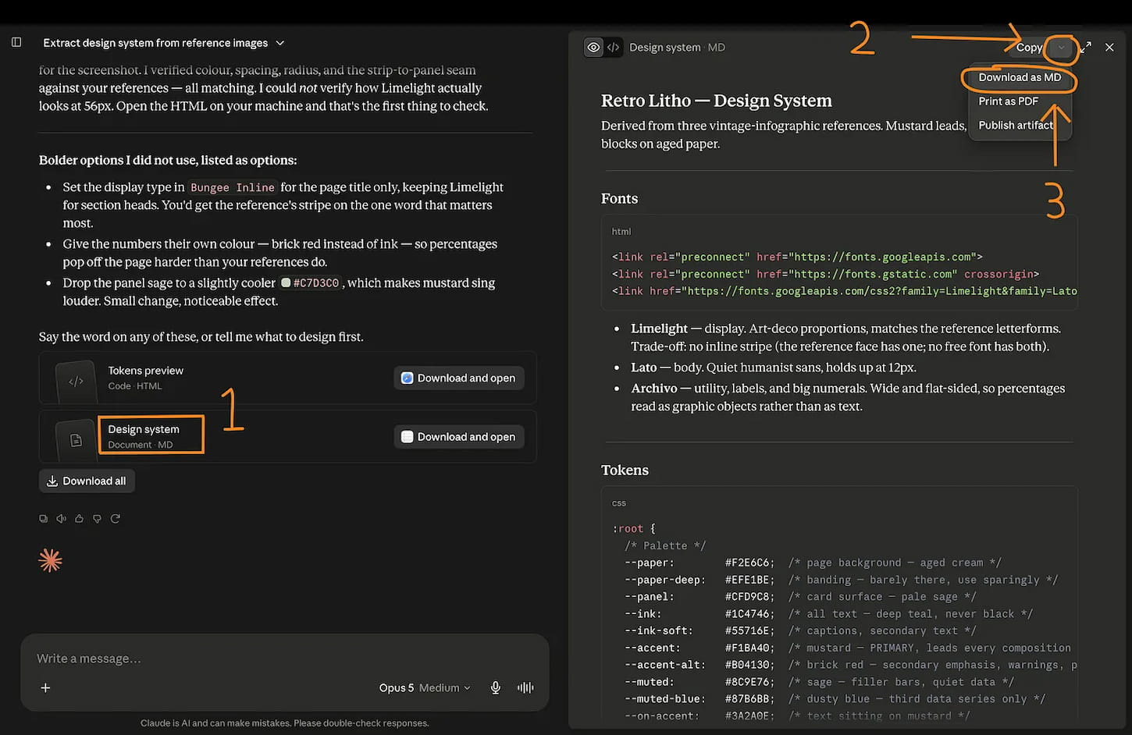Click the ':root {' line in css block

pos(634,528)
